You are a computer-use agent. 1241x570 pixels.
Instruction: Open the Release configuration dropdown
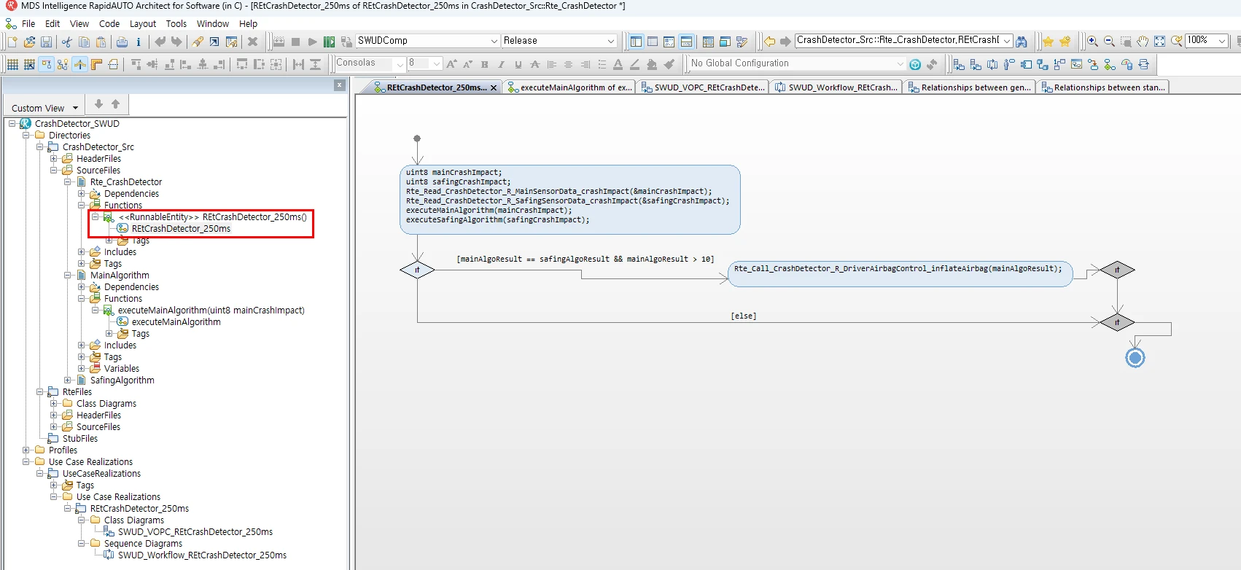click(x=559, y=41)
